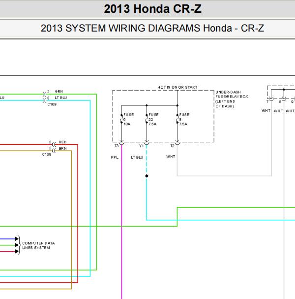
Task: Select the T3 terminal label
Action: click(x=117, y=146)
